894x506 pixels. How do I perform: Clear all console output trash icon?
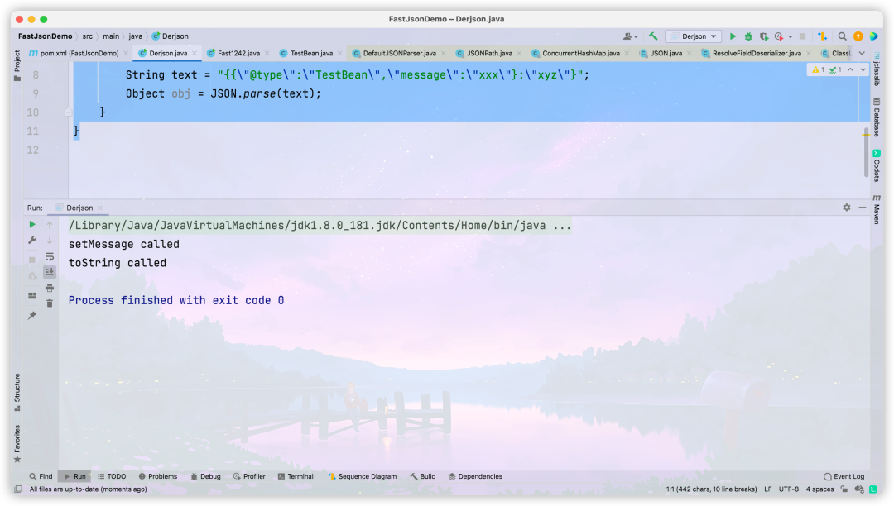(50, 303)
